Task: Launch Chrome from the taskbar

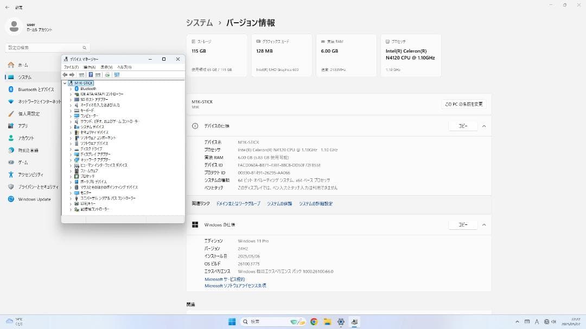Action: click(x=314, y=321)
